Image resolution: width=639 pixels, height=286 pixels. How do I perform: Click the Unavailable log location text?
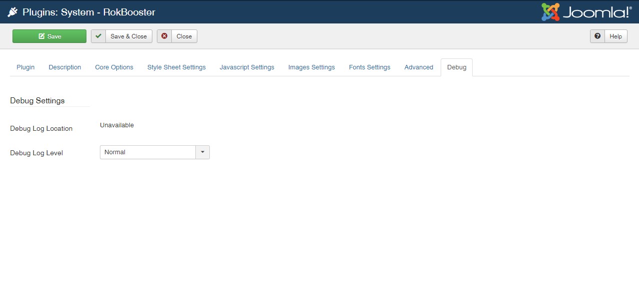[117, 125]
